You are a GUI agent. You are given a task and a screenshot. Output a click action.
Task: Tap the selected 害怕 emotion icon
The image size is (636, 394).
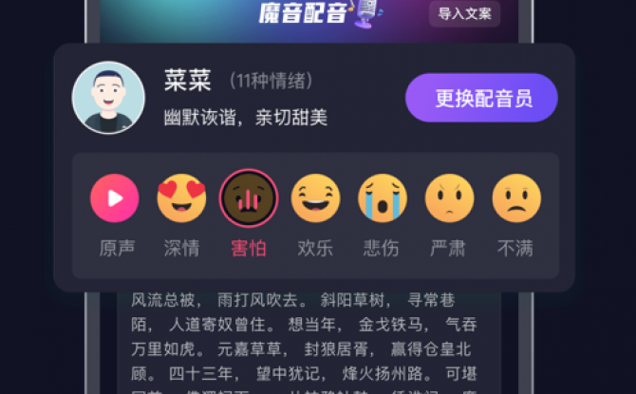(x=249, y=198)
